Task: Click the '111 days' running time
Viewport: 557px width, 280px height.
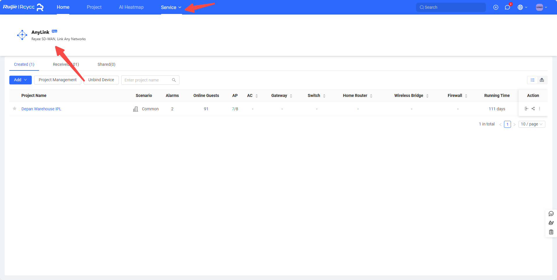Action: coord(497,109)
